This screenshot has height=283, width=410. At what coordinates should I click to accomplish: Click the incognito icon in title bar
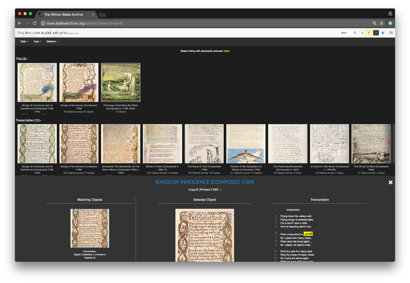tap(390, 14)
